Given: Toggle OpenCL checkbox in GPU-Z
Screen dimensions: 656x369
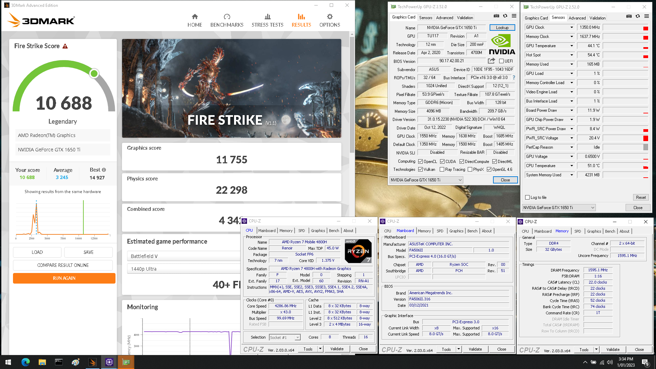Looking at the screenshot, I should coord(421,162).
